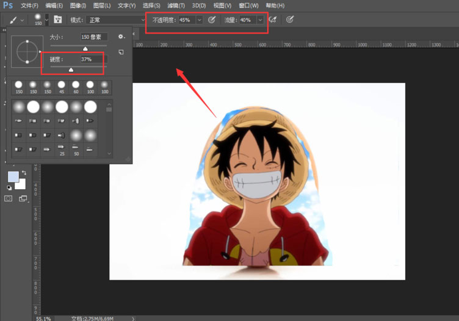459x321 pixels.
Task: Create new brush preset icon
Action: 121,52
